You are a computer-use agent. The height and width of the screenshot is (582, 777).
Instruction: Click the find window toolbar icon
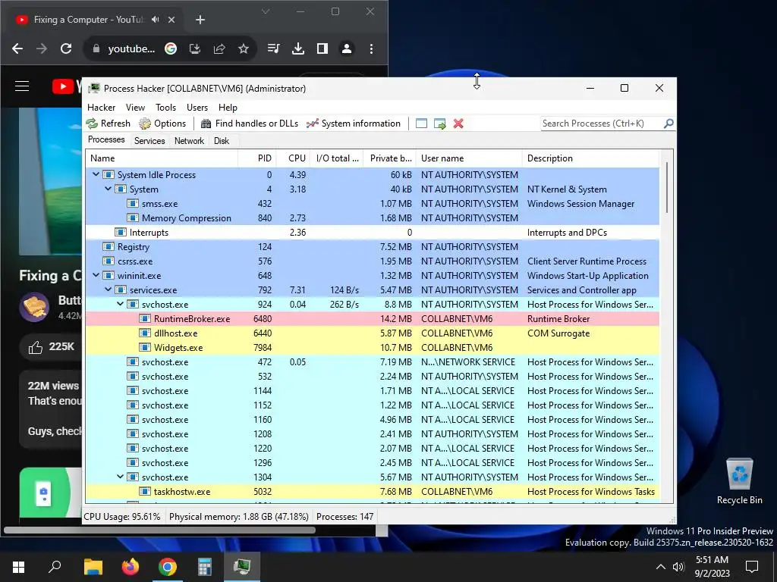point(421,124)
